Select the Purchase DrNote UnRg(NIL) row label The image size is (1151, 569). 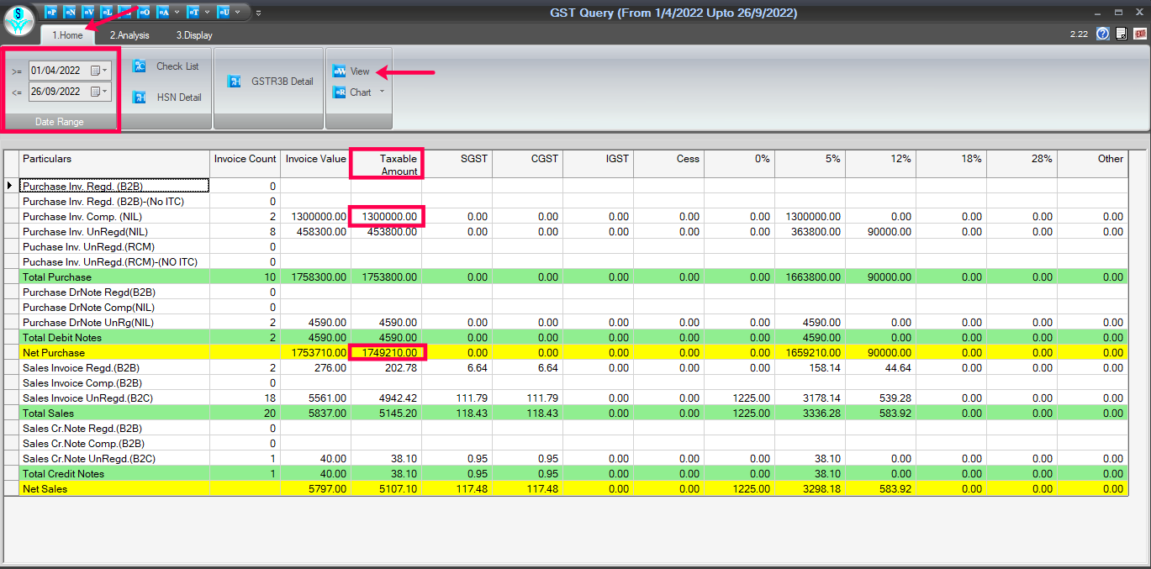114,322
